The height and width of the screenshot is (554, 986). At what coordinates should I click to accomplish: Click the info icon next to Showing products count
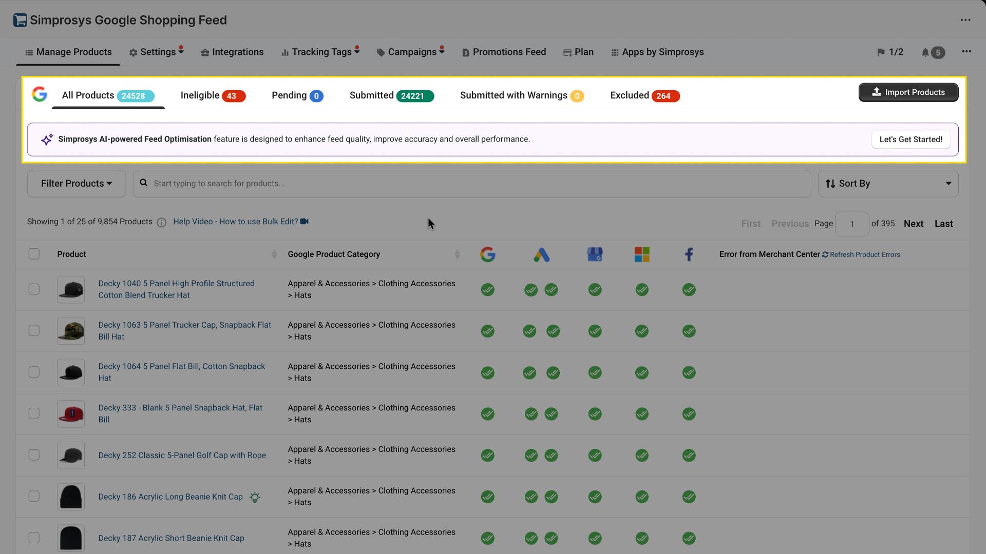point(162,222)
